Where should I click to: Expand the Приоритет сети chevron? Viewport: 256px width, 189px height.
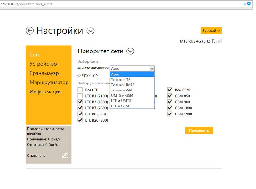coord(130,51)
